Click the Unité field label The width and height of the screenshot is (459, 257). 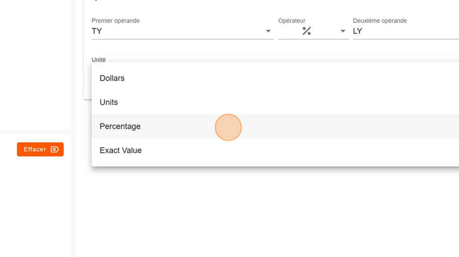point(98,60)
